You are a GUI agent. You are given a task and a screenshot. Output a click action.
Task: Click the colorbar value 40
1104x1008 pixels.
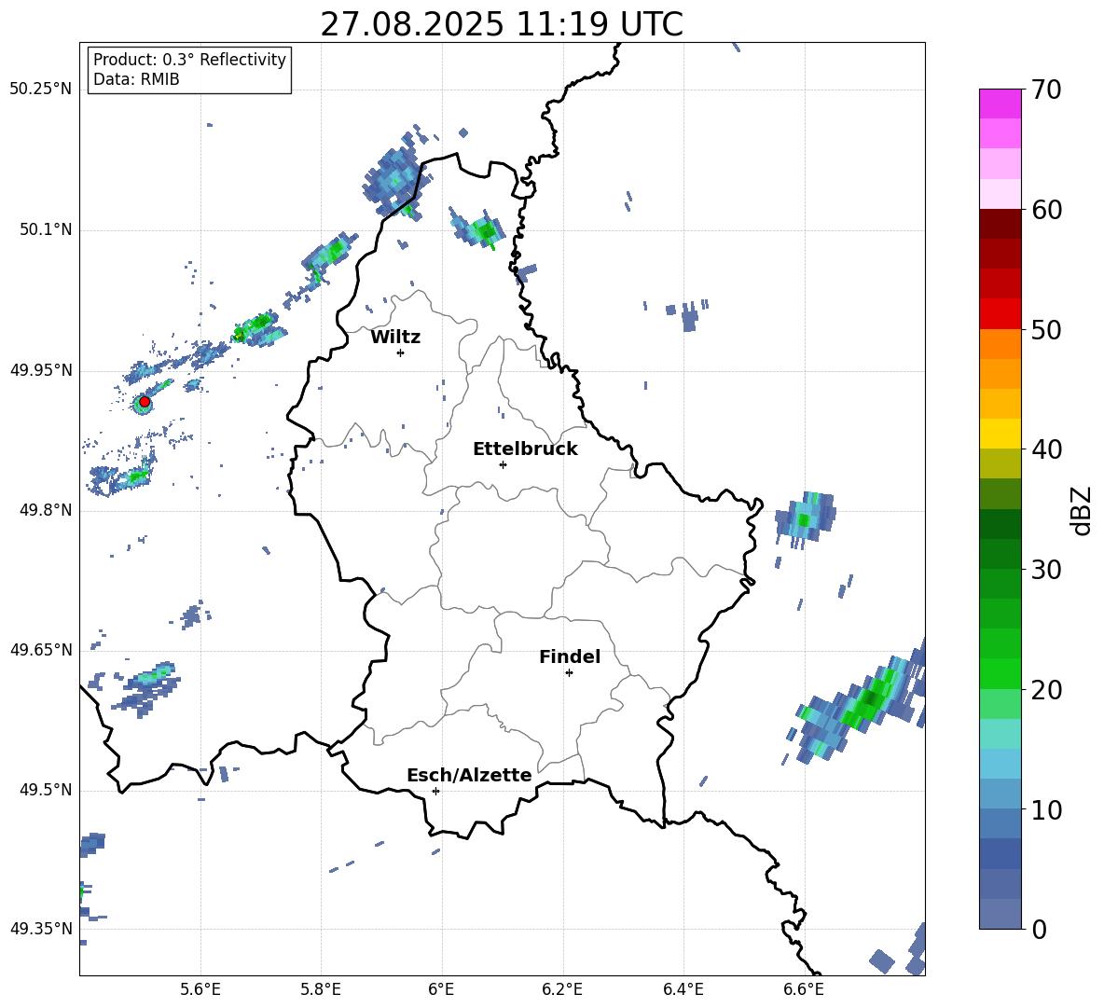point(1047,449)
